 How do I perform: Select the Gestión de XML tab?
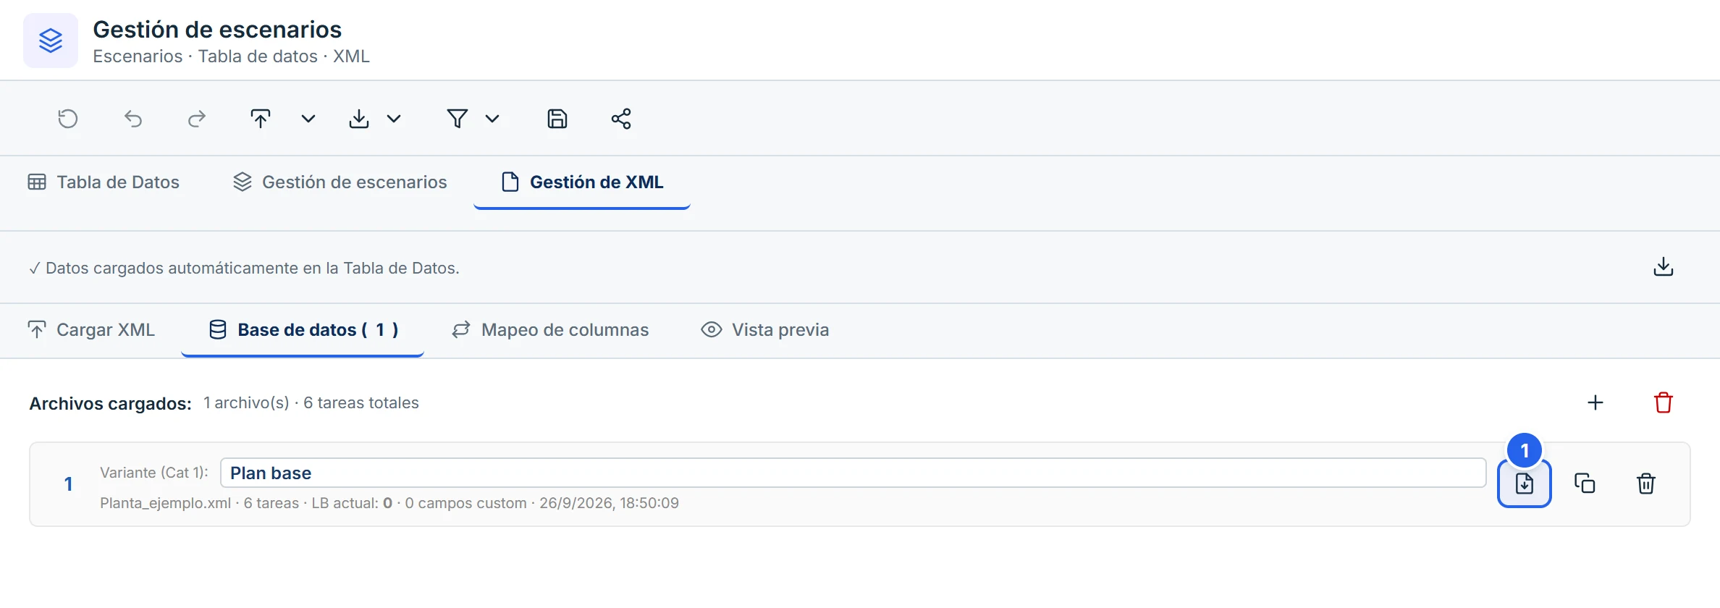[x=582, y=182]
